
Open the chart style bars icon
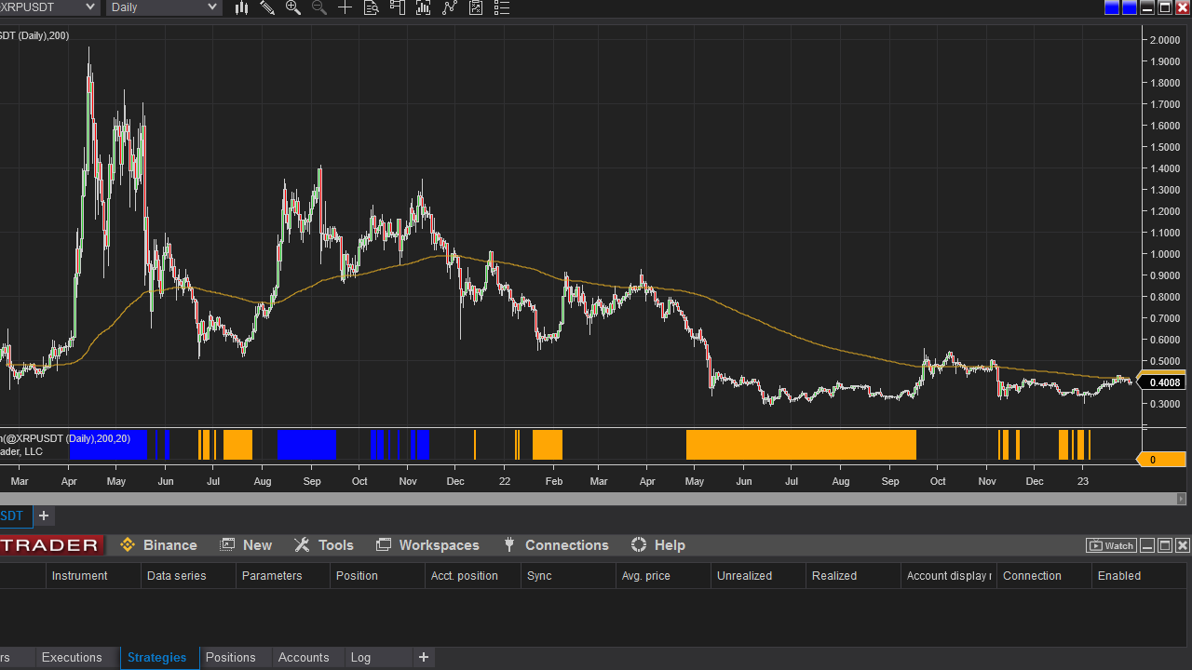tap(241, 7)
